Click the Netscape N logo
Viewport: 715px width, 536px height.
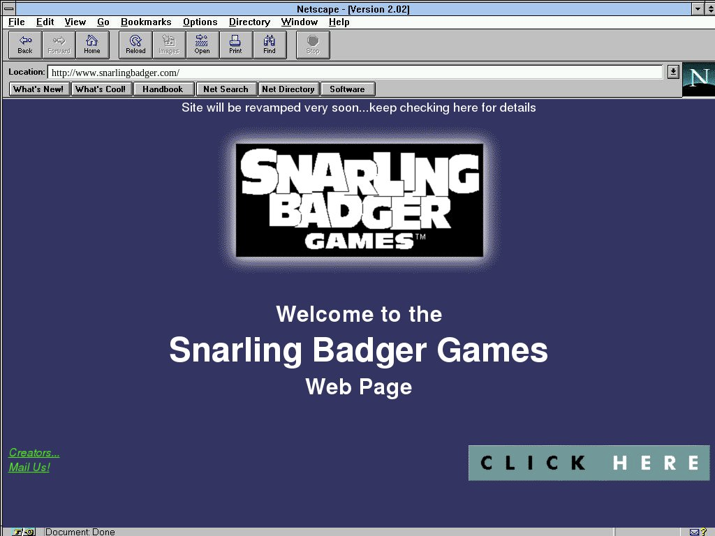click(698, 78)
